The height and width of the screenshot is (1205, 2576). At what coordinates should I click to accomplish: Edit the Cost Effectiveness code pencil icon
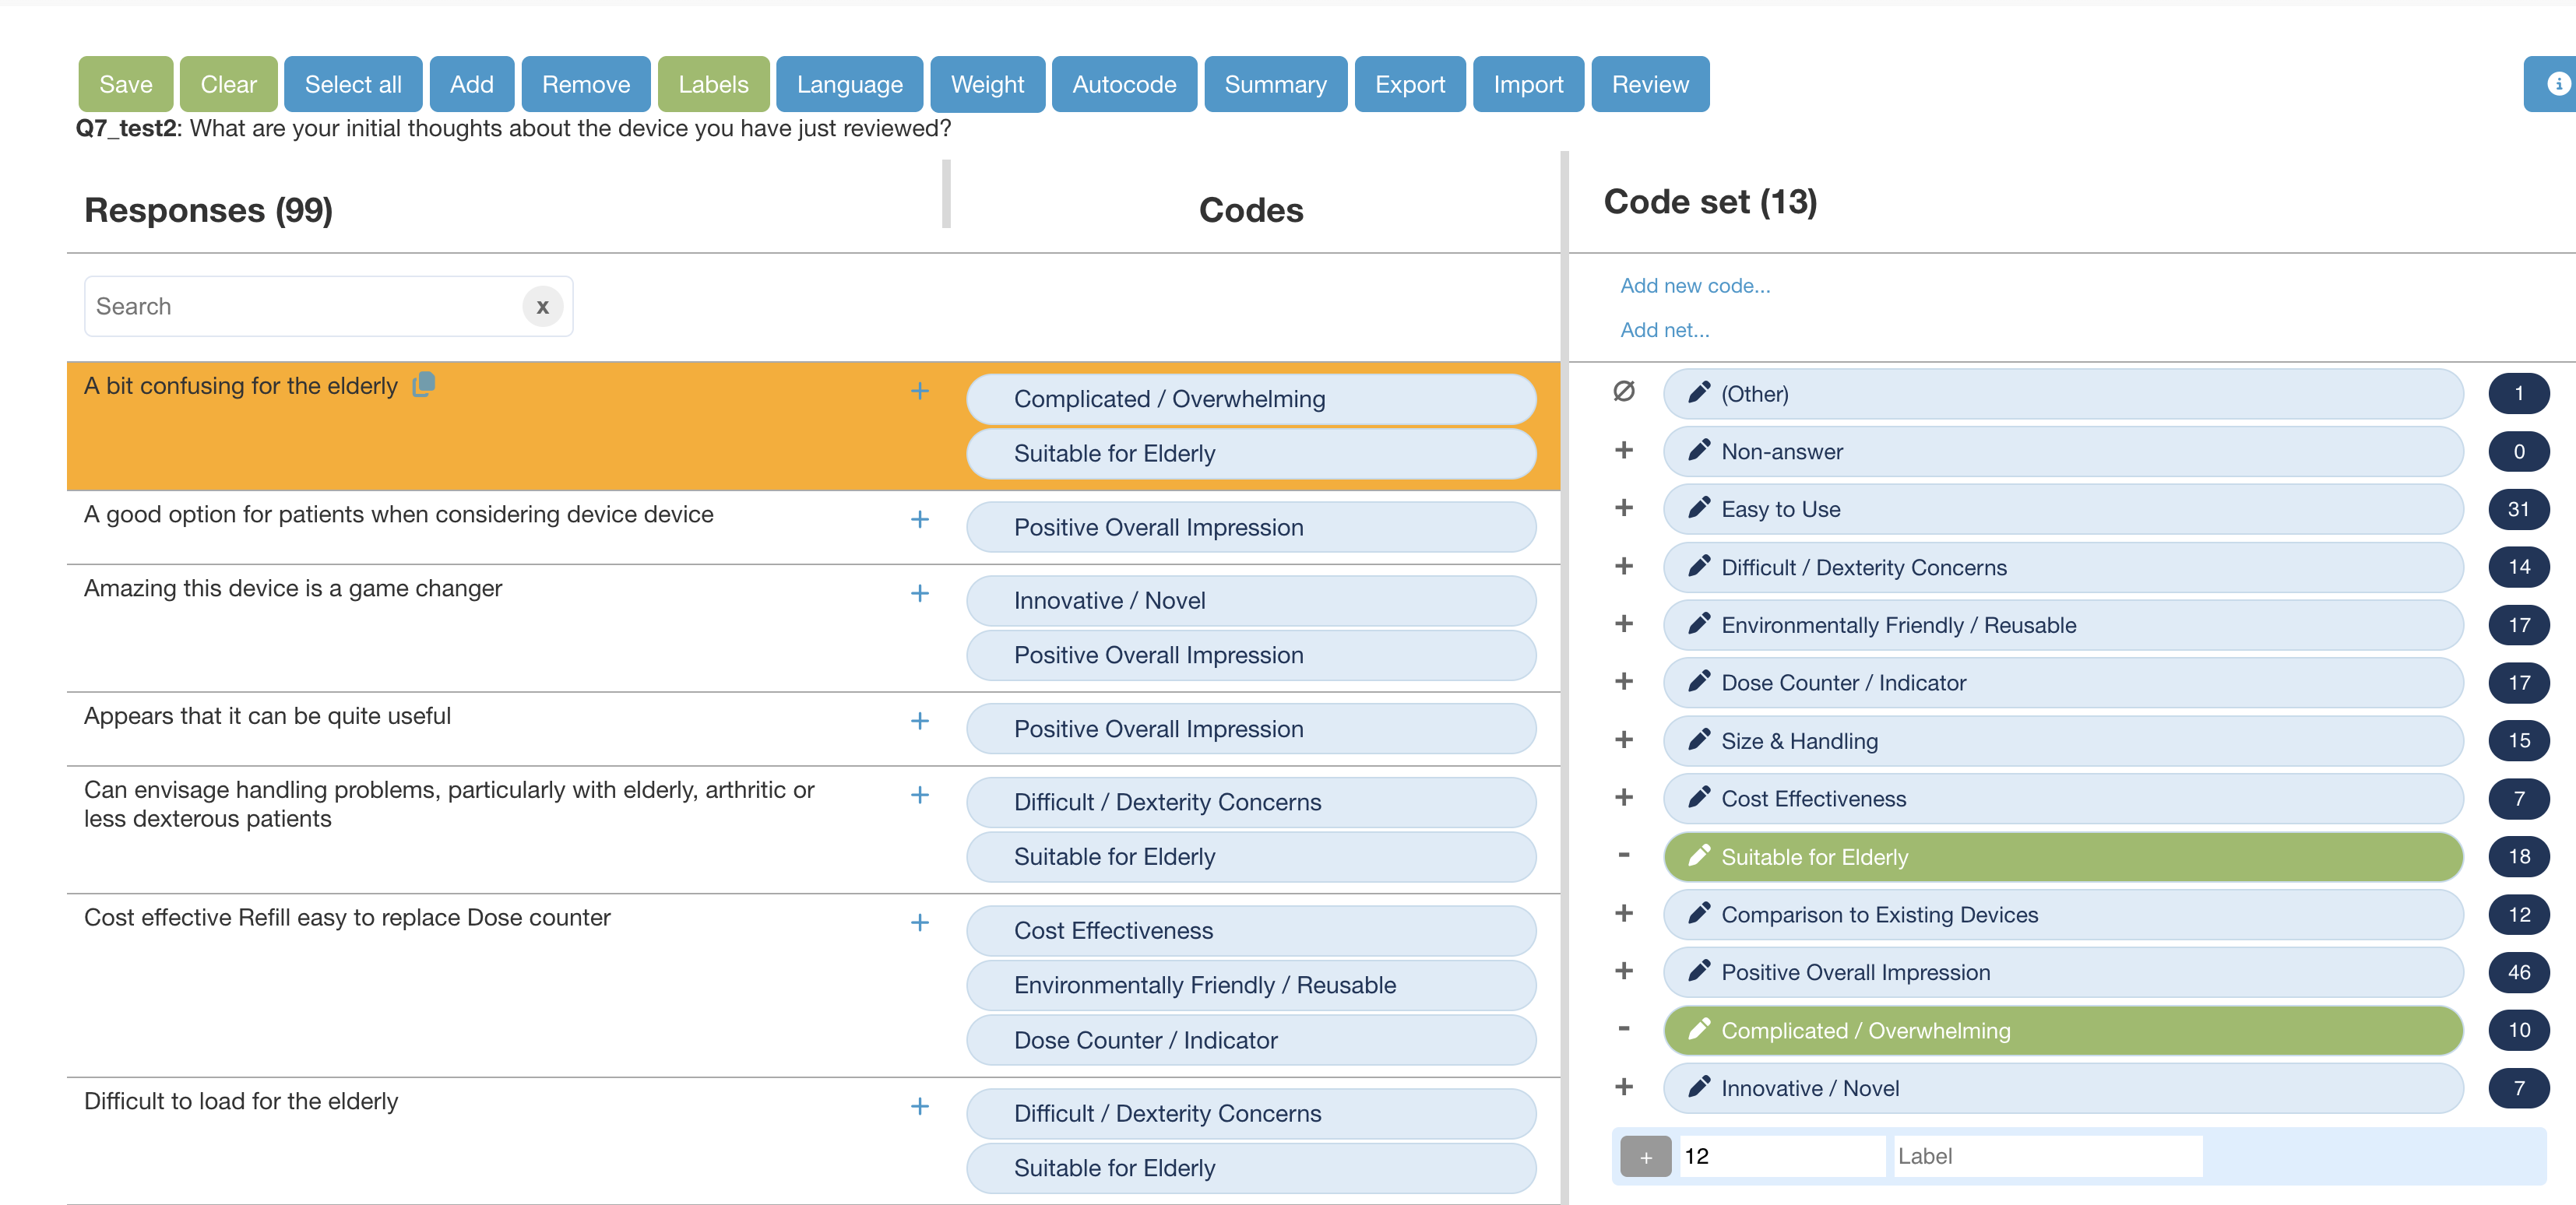pos(1698,798)
